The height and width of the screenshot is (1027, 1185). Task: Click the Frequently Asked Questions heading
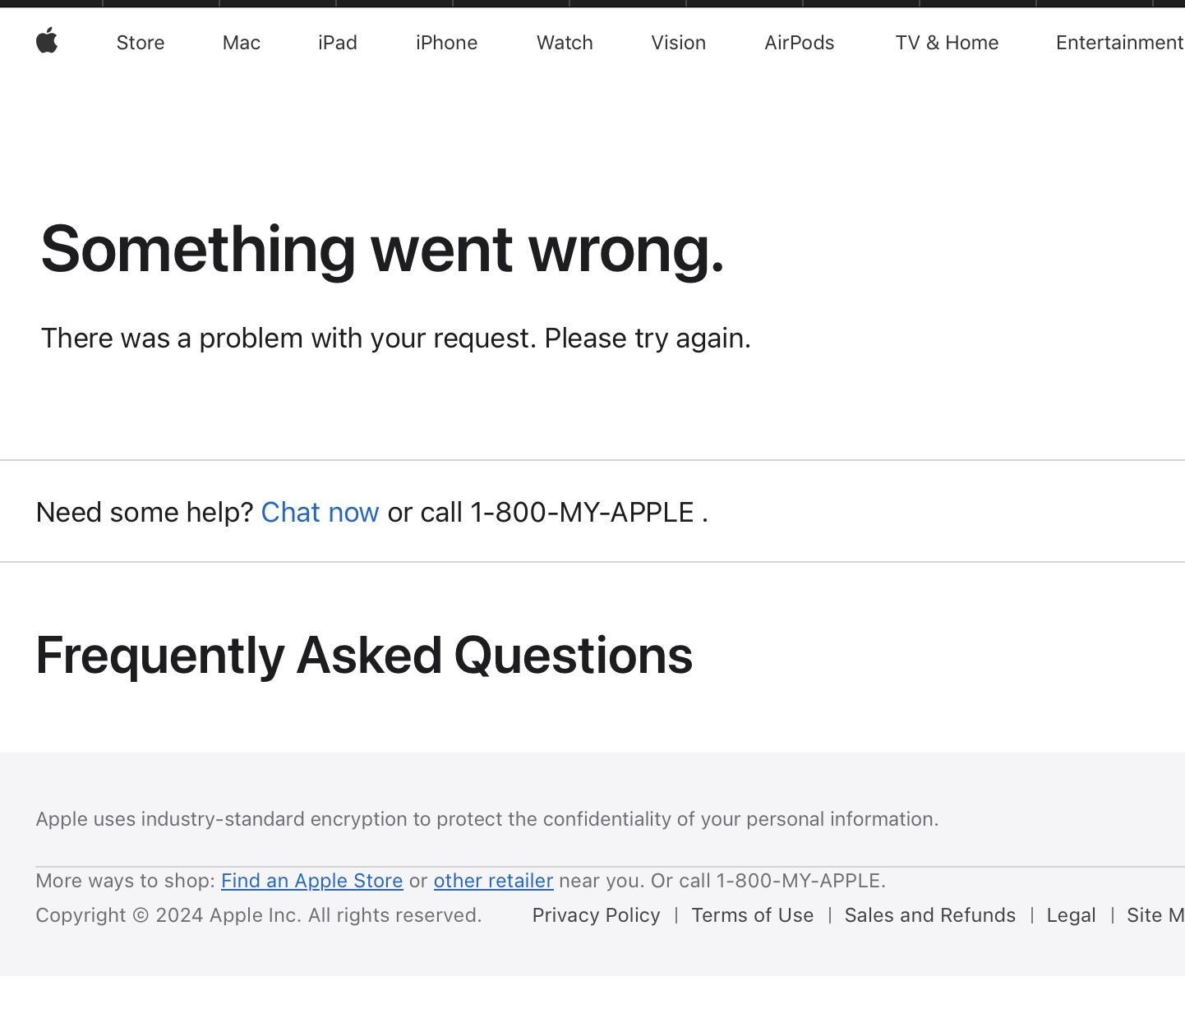(x=364, y=656)
